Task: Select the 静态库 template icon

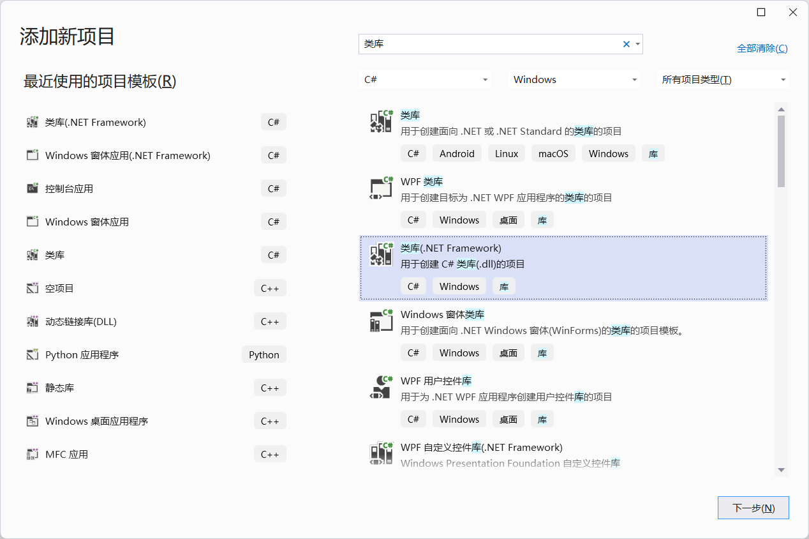Action: click(33, 387)
